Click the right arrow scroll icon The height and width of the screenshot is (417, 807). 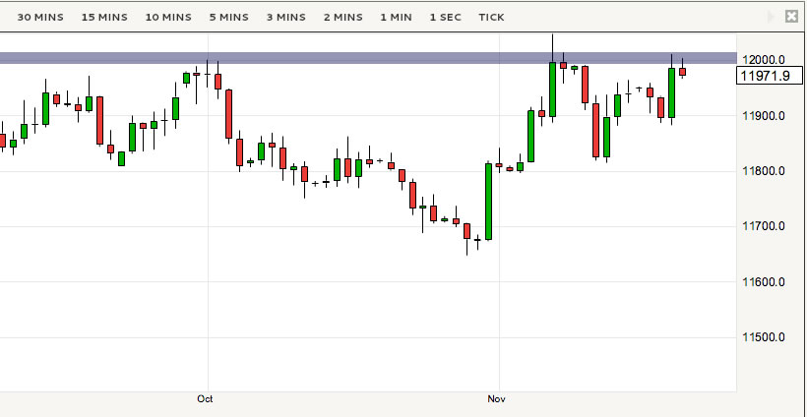(771, 17)
